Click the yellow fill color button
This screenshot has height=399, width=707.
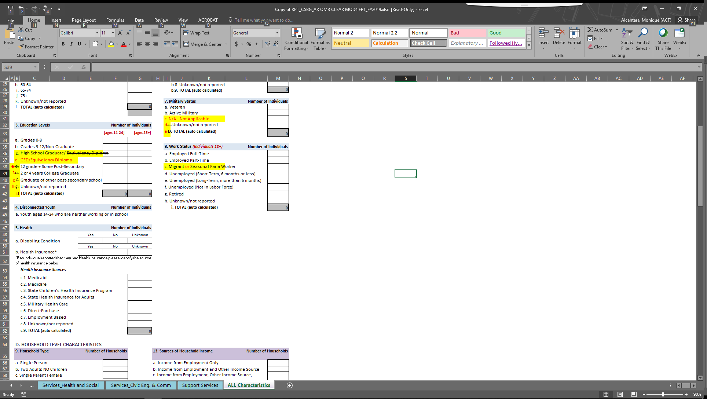111,44
